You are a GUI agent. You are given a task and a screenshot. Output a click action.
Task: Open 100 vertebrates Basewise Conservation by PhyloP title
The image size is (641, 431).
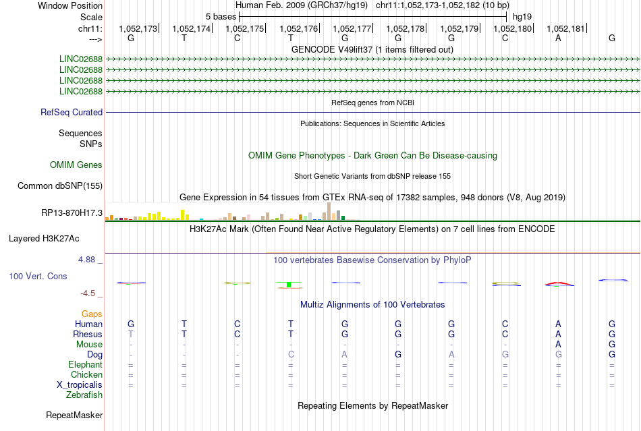(x=372, y=260)
